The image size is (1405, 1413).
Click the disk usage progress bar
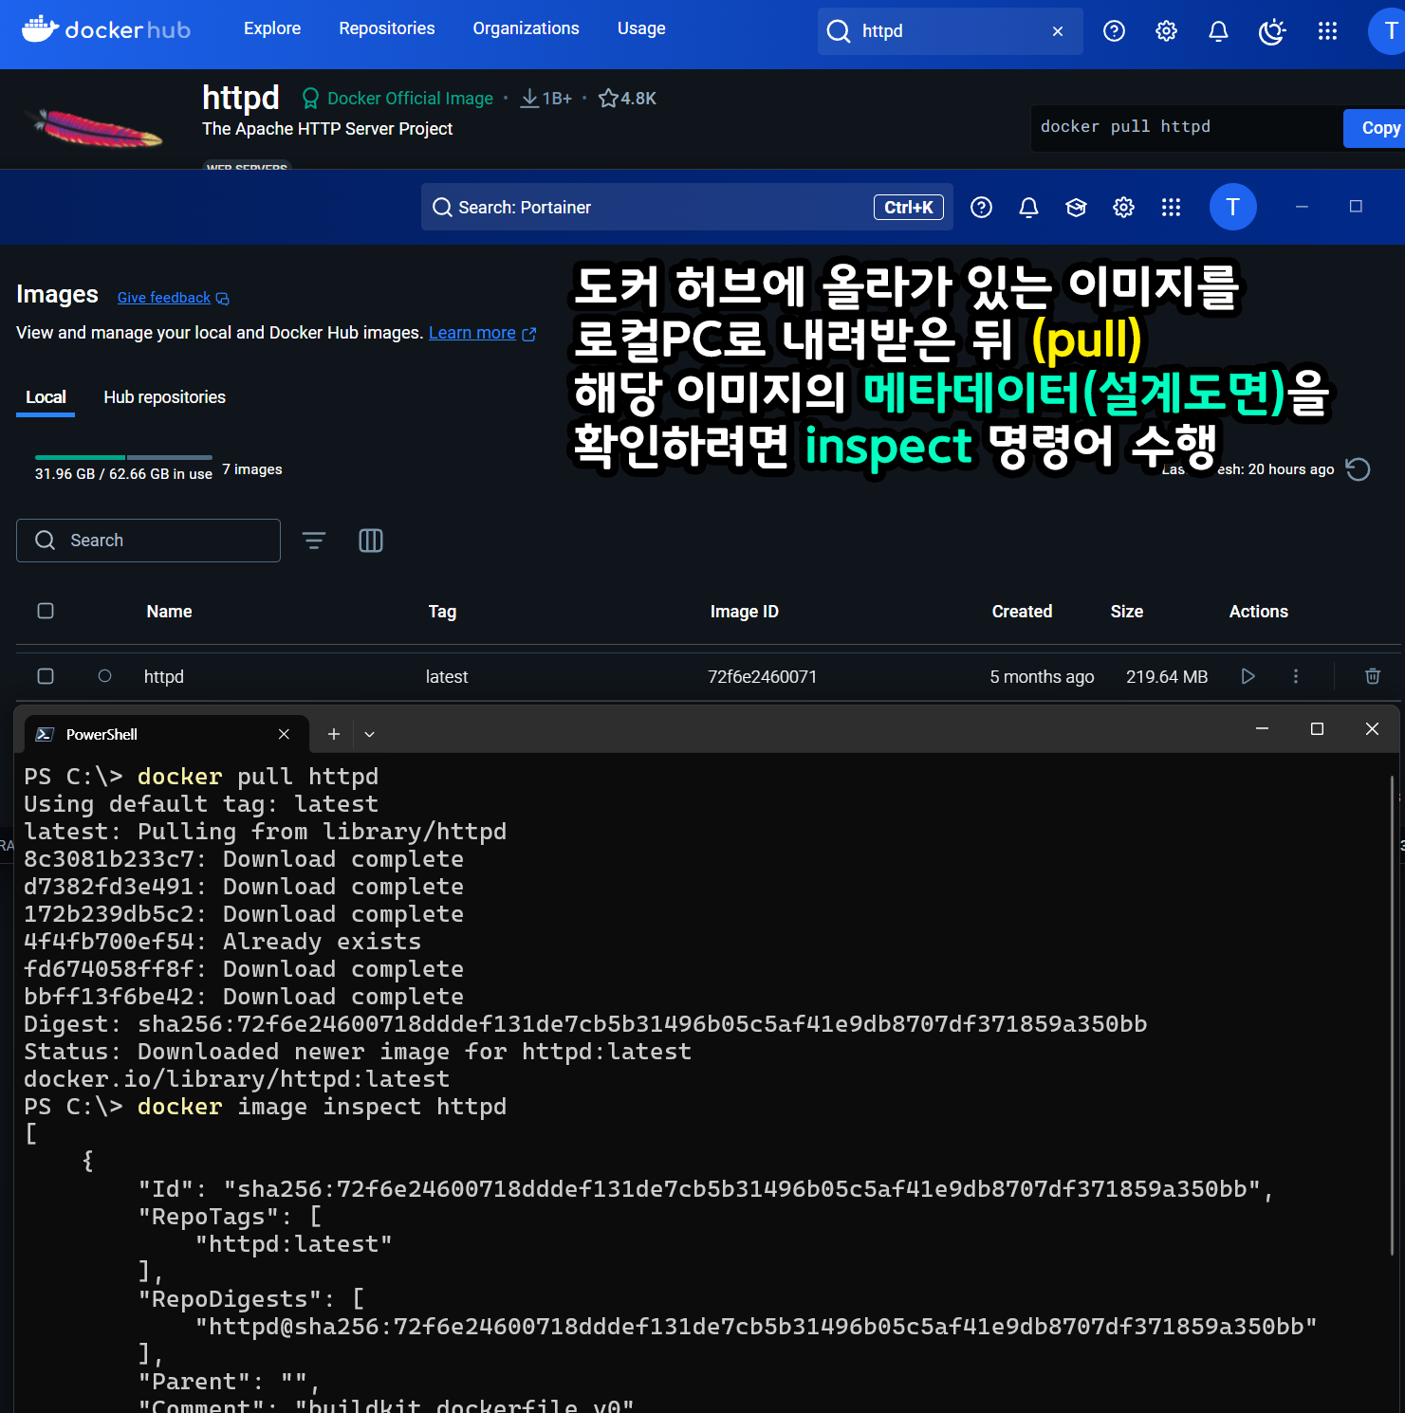(x=123, y=457)
